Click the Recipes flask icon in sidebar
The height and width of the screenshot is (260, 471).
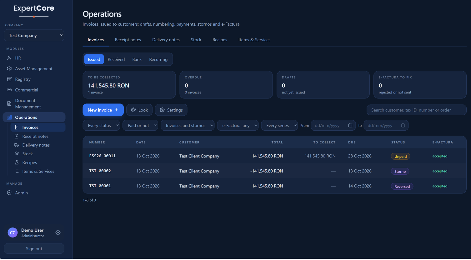[x=17, y=162]
